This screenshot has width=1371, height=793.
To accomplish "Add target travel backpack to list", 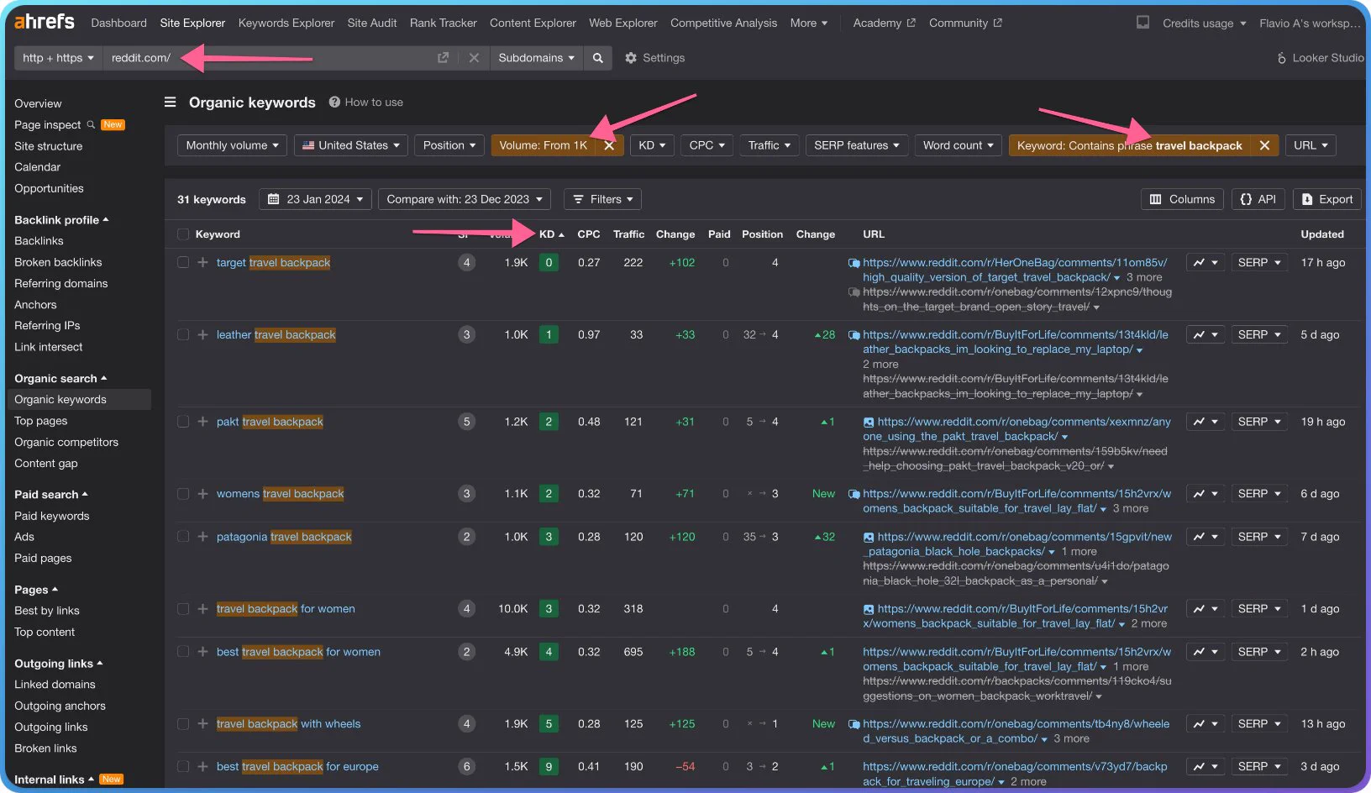I will tap(202, 263).
